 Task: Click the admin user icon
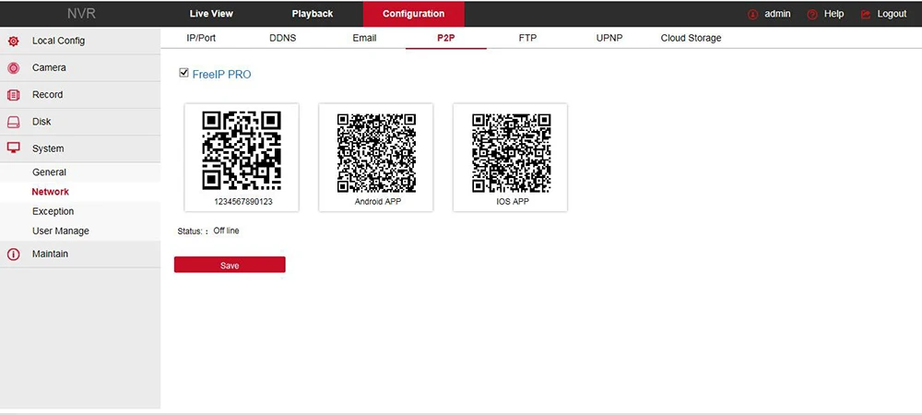click(752, 14)
